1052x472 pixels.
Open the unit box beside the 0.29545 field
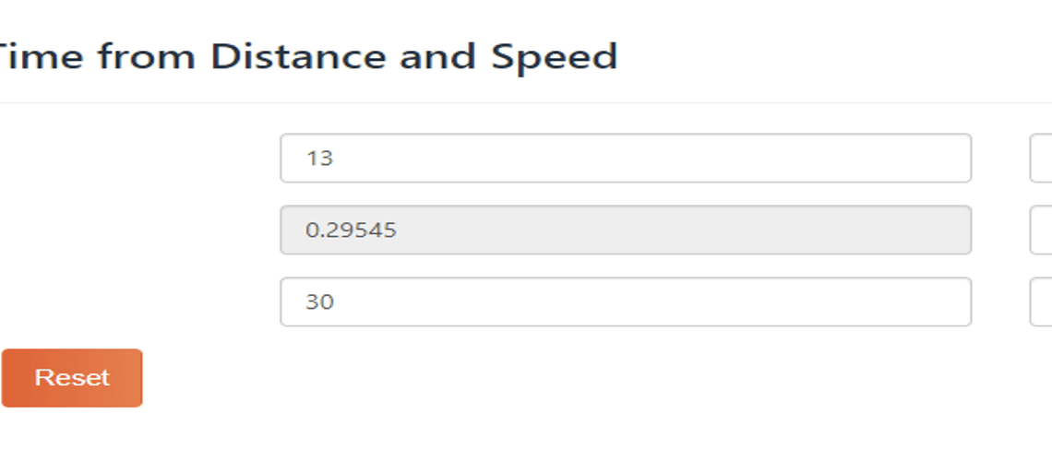pos(1041,230)
